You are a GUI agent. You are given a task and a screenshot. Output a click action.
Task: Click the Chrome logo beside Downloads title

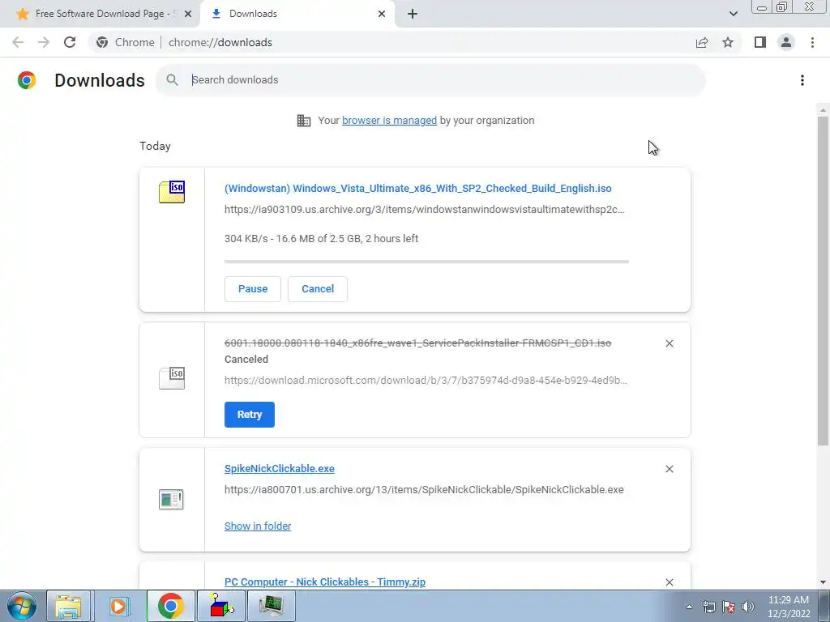coord(27,80)
